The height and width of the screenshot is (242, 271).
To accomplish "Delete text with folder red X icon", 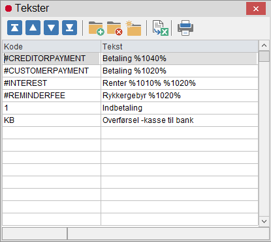I will click(115, 28).
